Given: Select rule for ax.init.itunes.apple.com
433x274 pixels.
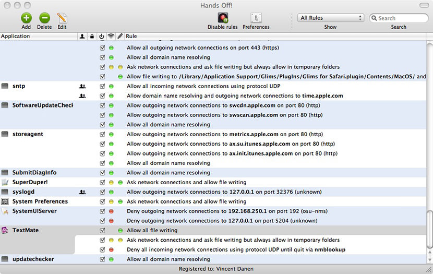Looking at the screenshot, I should 232,153.
